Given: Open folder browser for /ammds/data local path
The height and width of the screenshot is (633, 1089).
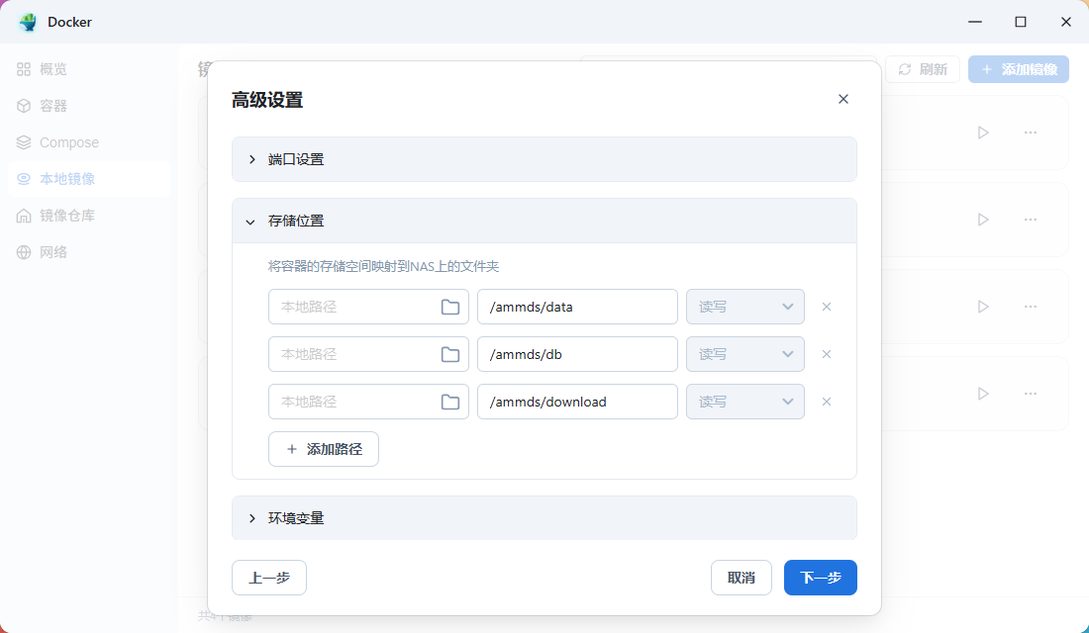Looking at the screenshot, I should pos(451,307).
